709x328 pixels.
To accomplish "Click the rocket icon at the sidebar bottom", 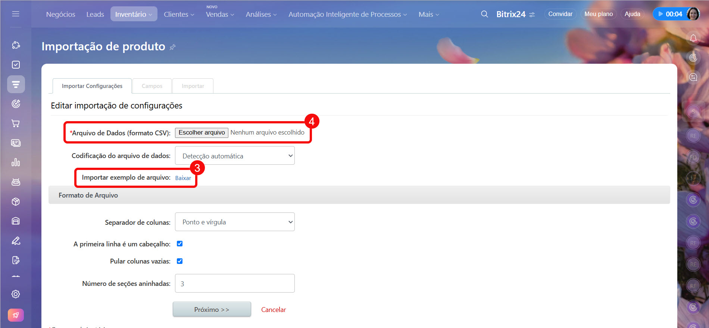I will (x=16, y=315).
